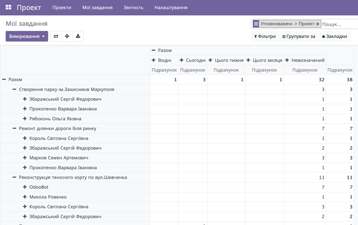Image resolution: width=358 pixels, height=225 pixels.
Task: Remove the Уповноважені > Проект filter
Action: 318,24
